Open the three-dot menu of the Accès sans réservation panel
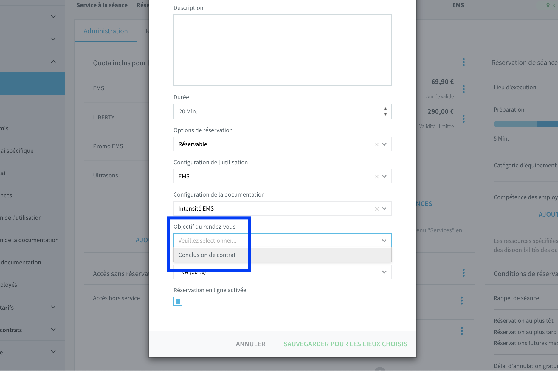 [464, 273]
